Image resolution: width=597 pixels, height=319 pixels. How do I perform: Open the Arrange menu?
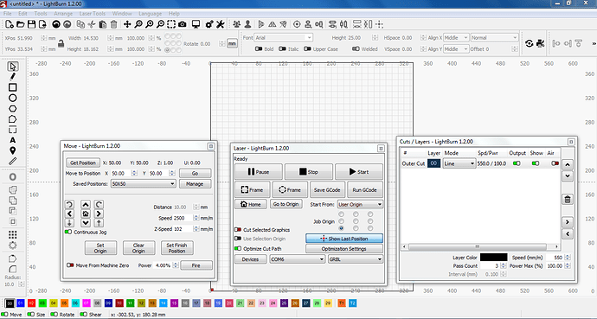pyautogui.click(x=63, y=13)
